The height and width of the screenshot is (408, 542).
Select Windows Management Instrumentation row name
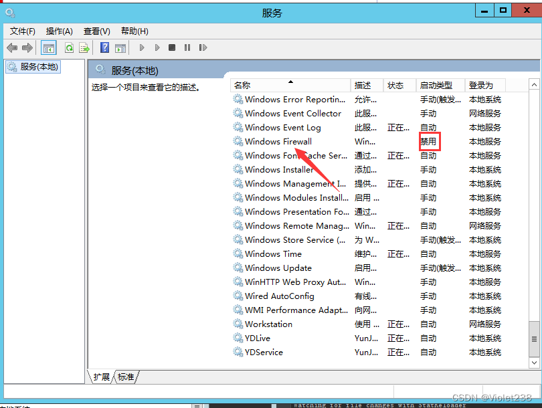coord(295,183)
